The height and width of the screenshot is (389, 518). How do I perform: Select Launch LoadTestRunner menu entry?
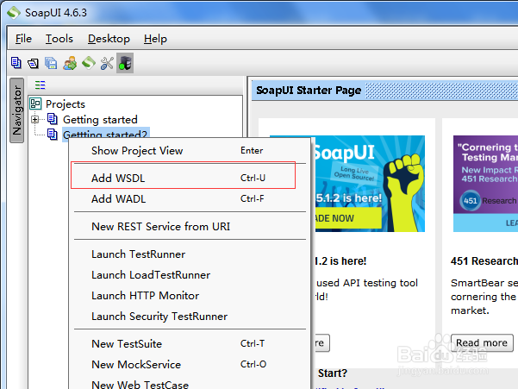[190, 275]
